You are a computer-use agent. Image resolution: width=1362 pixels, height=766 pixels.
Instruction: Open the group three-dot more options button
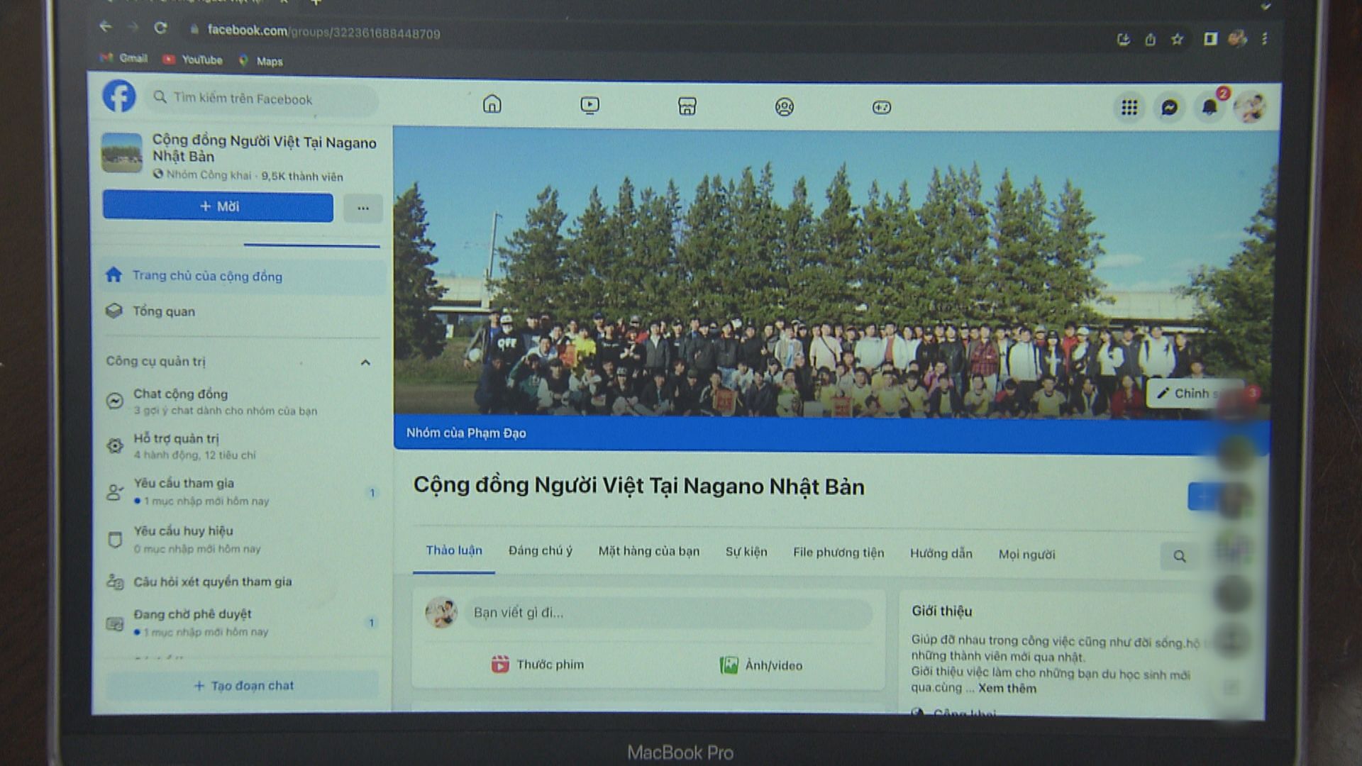(363, 209)
